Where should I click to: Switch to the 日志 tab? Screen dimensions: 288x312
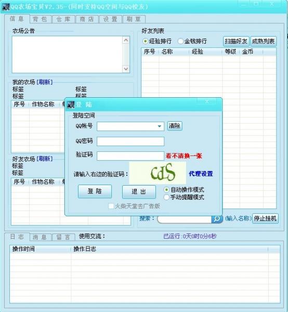point(17,237)
